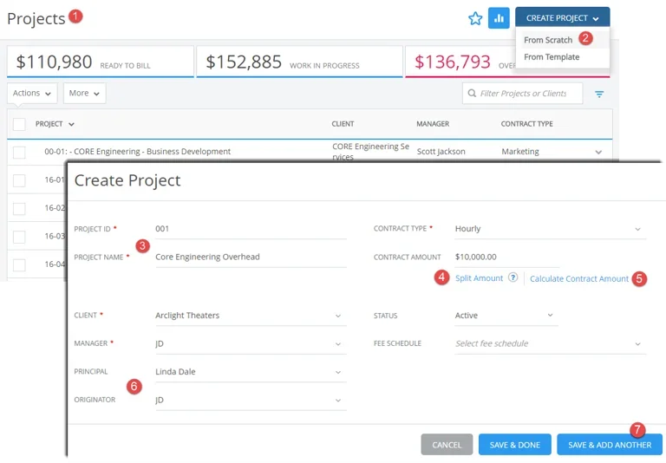666x463 pixels.
Task: Click the CORE Engineering Services client cell
Action: tap(370, 151)
